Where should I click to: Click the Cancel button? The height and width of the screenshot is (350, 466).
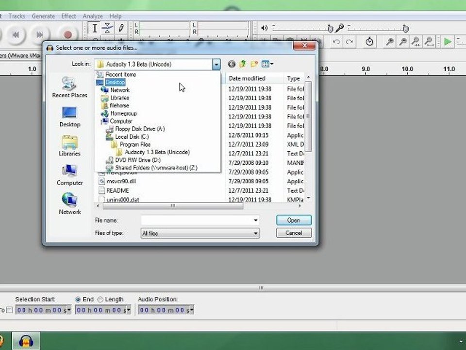(x=294, y=233)
